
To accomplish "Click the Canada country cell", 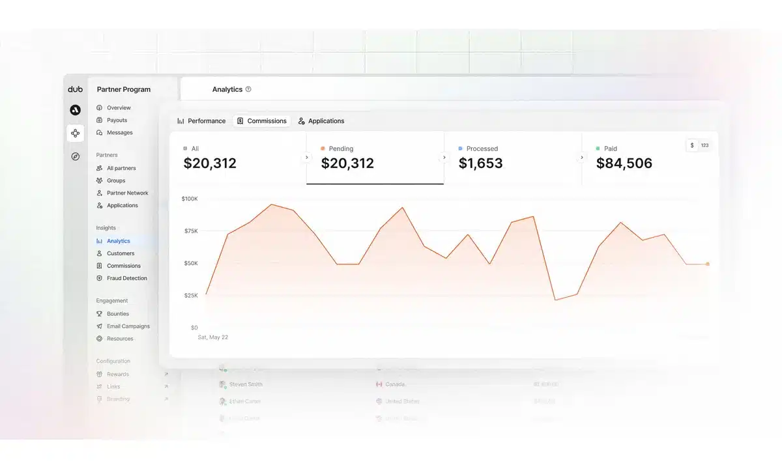I will click(x=391, y=384).
